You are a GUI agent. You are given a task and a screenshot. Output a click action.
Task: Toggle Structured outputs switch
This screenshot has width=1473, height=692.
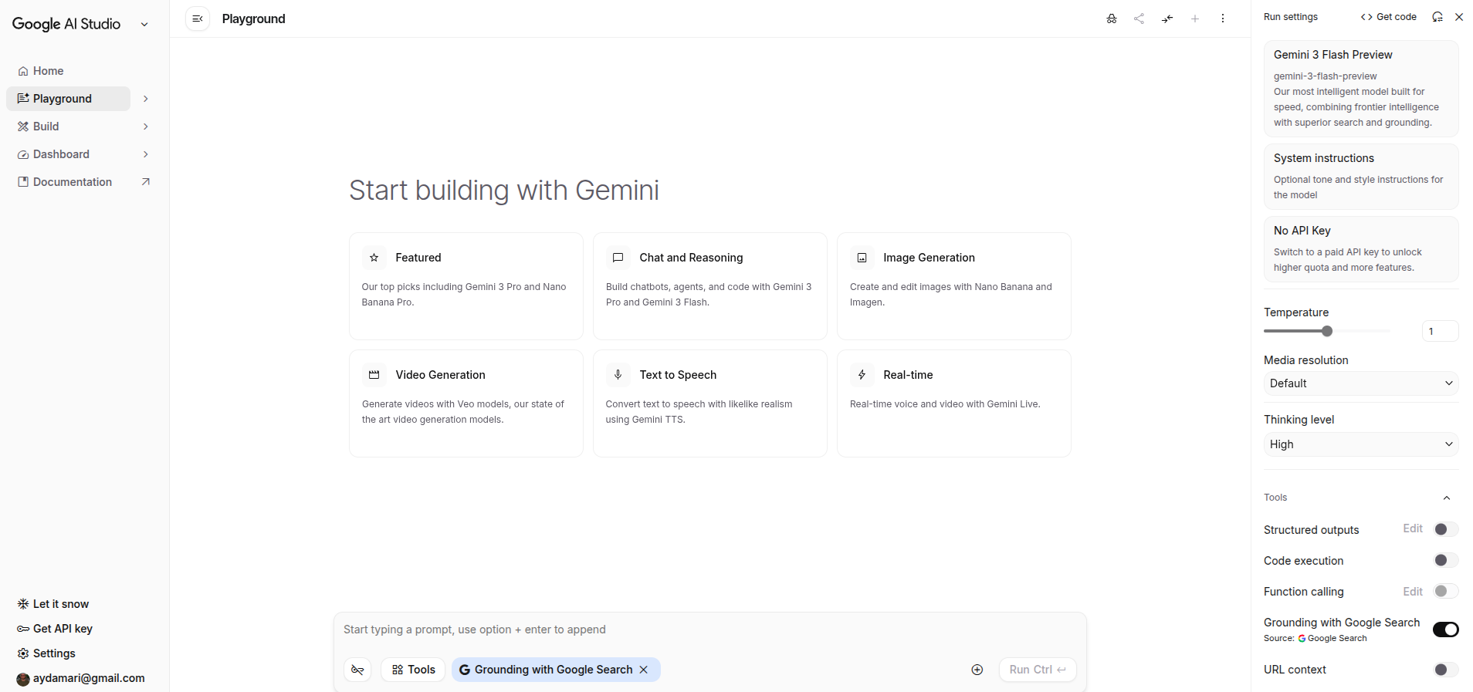point(1445,529)
